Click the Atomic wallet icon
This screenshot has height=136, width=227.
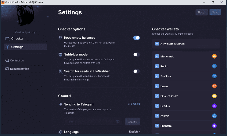point(214,116)
